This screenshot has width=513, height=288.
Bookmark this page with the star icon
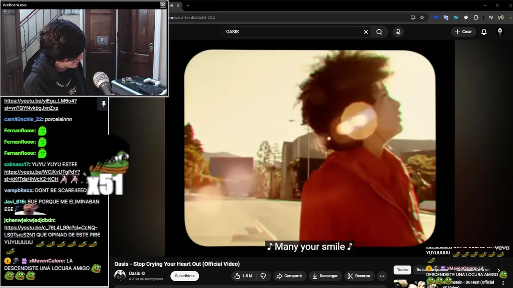[422, 18]
